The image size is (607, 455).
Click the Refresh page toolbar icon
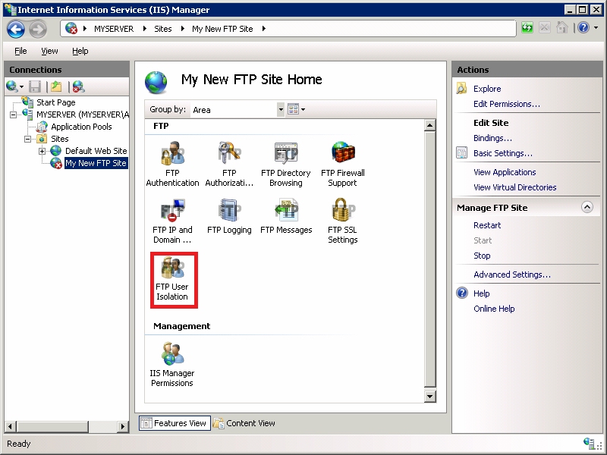[527, 27]
